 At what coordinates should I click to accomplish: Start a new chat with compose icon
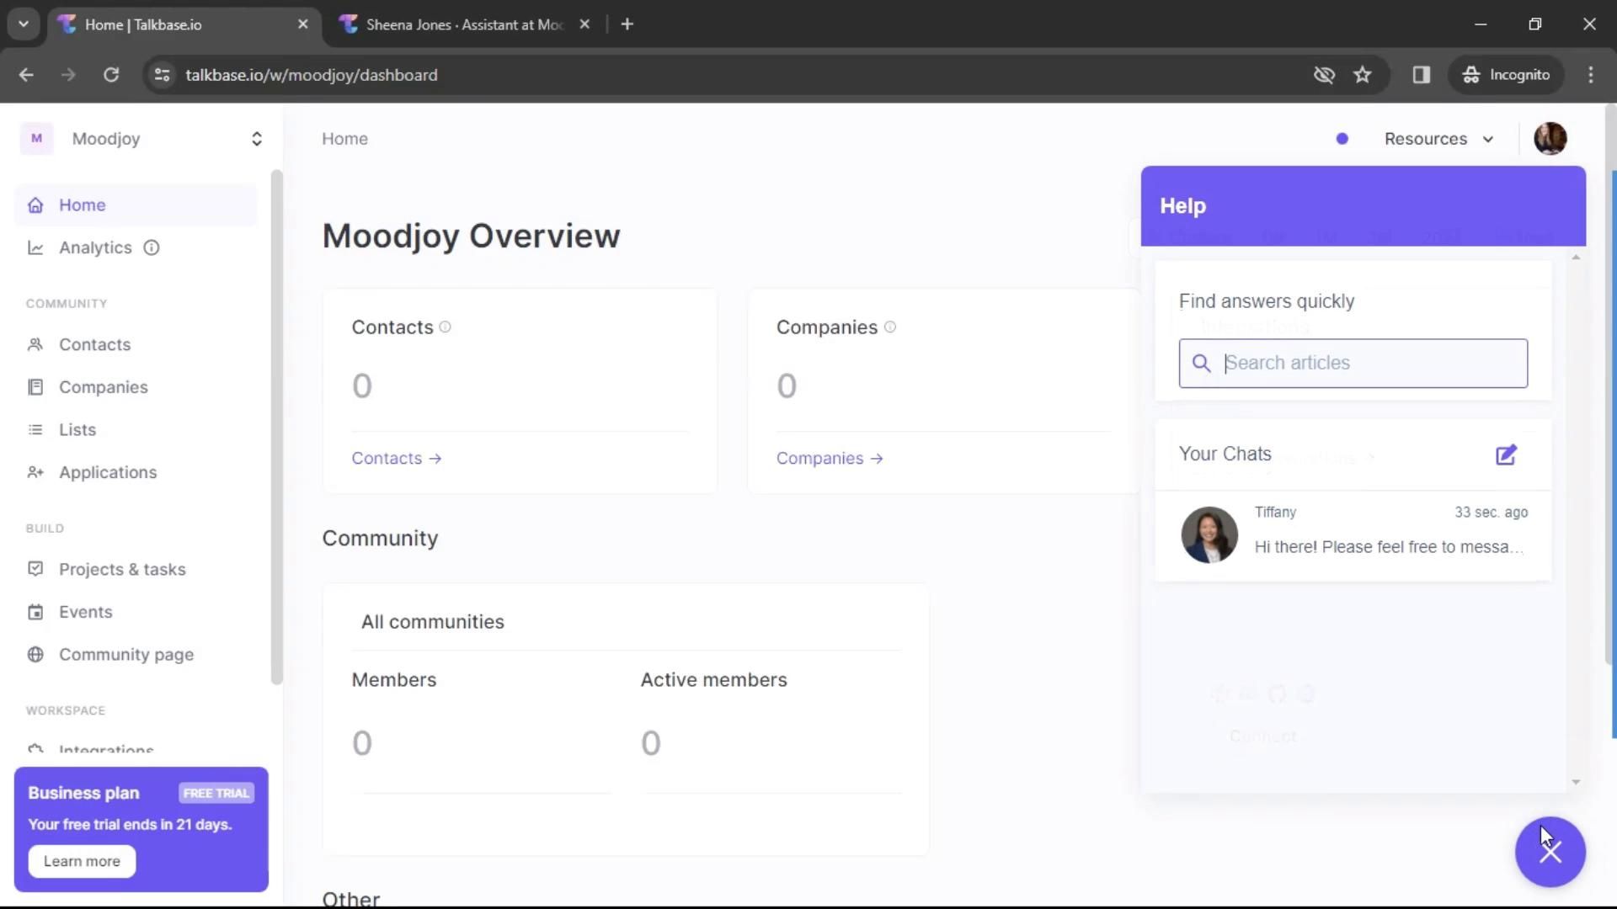point(1506,455)
